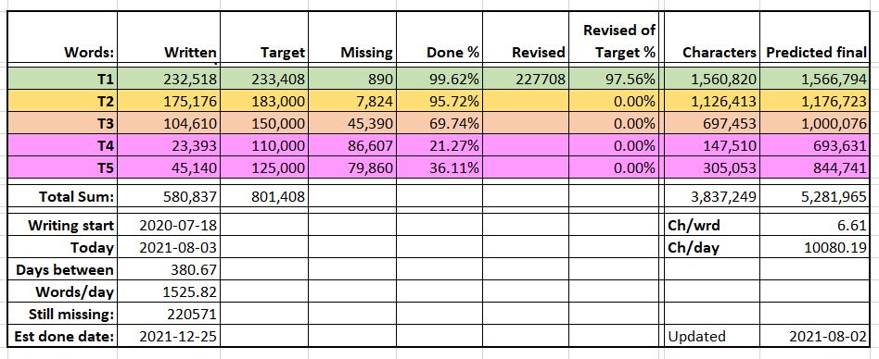Click T4 Done percentage 21.27%
The image size is (879, 359).
point(439,145)
